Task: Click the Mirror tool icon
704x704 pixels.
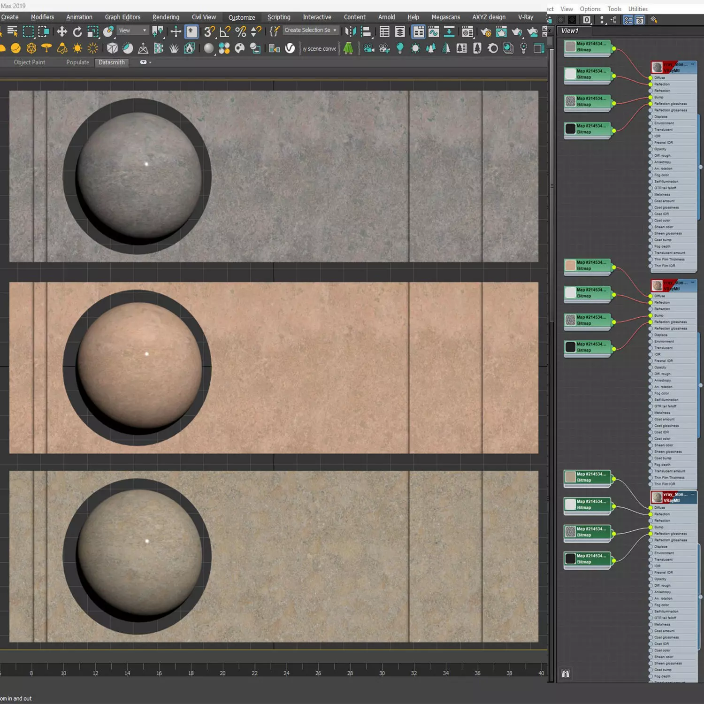Action: coord(350,32)
